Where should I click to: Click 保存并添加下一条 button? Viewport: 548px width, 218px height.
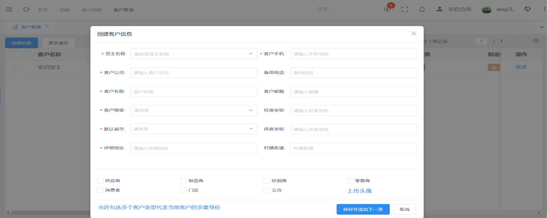click(x=363, y=209)
